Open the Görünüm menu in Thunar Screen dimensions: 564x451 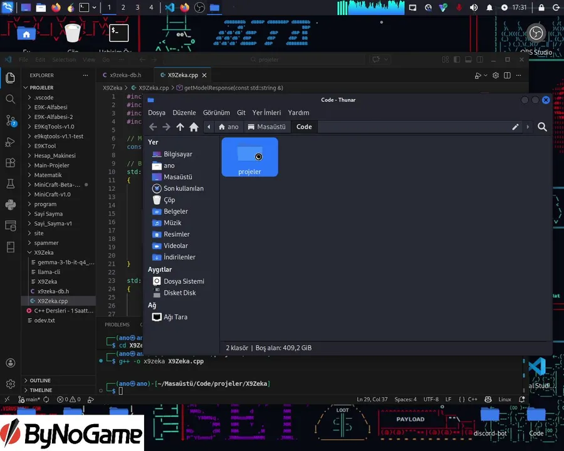pyautogui.click(x=216, y=113)
